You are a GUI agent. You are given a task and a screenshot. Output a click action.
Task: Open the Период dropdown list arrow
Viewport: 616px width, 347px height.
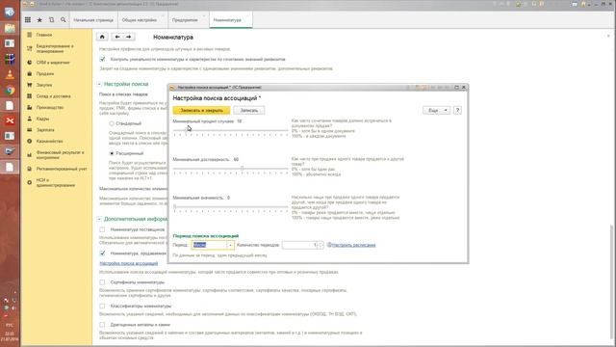pyautogui.click(x=230, y=245)
